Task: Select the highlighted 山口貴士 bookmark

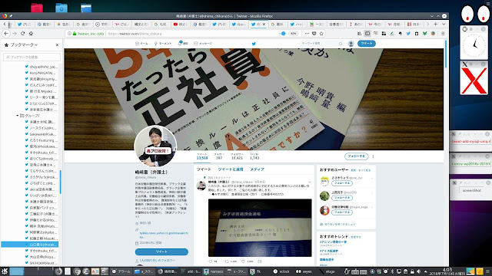Action: (x=30, y=245)
